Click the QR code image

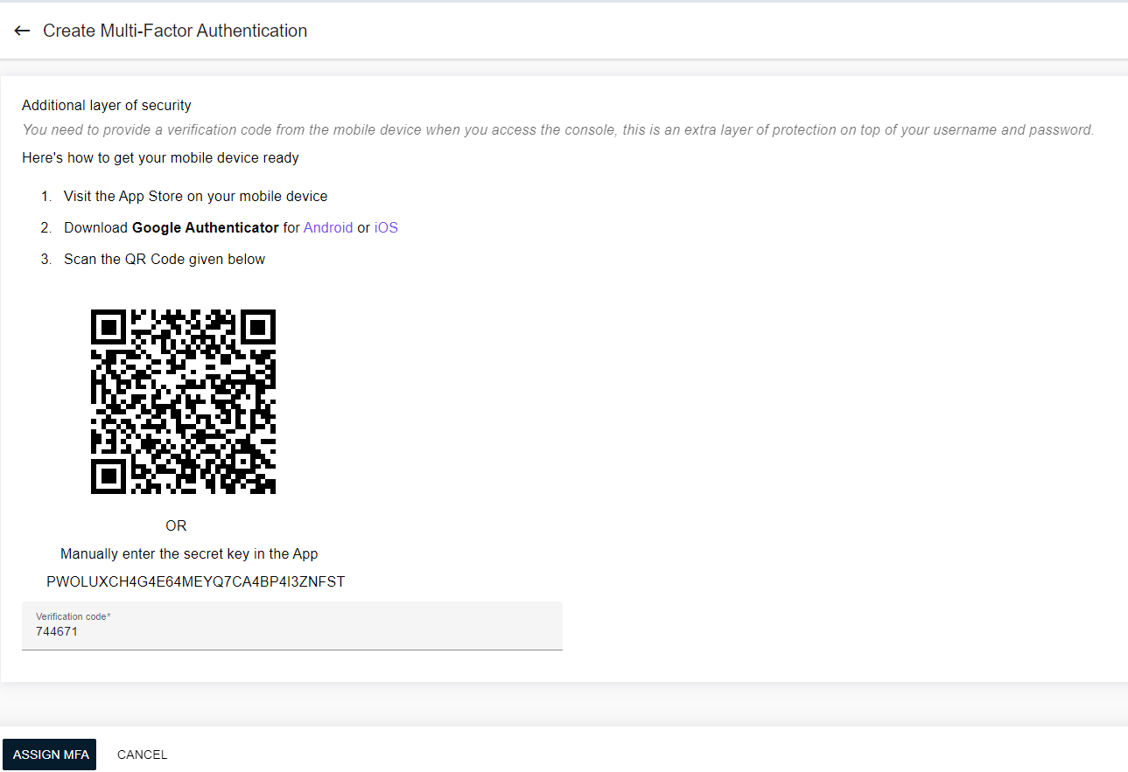coord(183,401)
